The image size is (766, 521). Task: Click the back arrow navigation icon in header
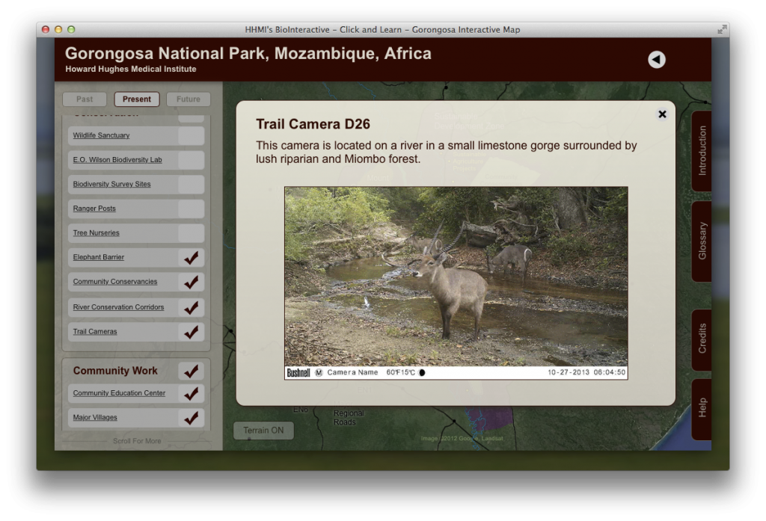click(x=657, y=59)
